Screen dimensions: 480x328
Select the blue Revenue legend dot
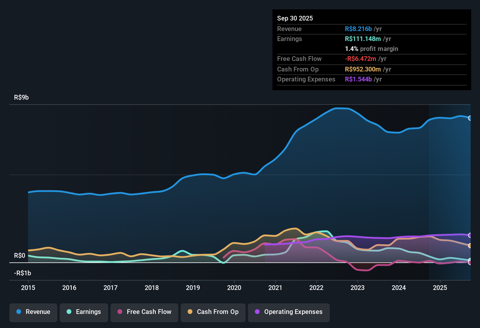coord(18,312)
